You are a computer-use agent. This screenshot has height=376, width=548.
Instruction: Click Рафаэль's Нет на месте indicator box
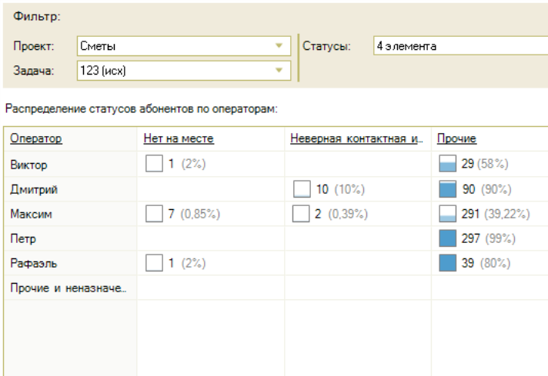tap(154, 263)
